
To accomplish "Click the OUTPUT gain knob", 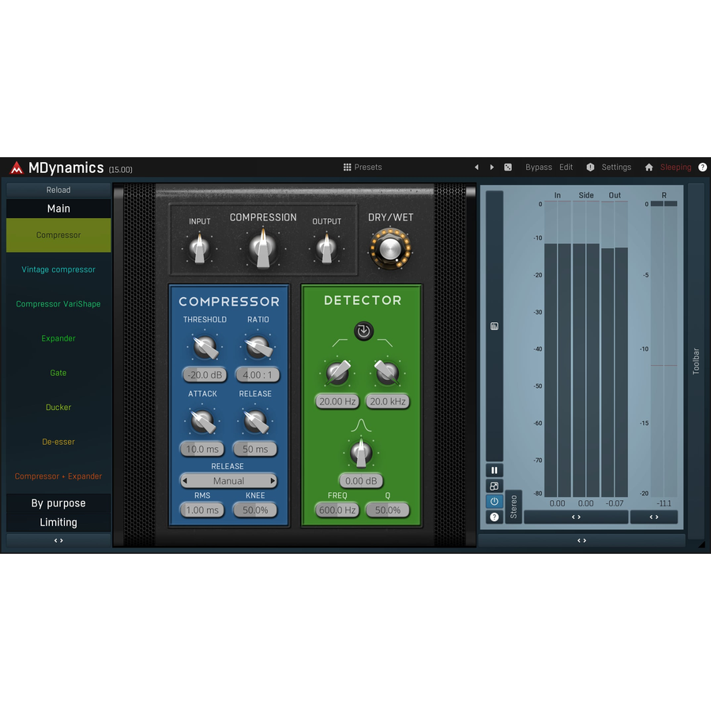I will coord(326,248).
